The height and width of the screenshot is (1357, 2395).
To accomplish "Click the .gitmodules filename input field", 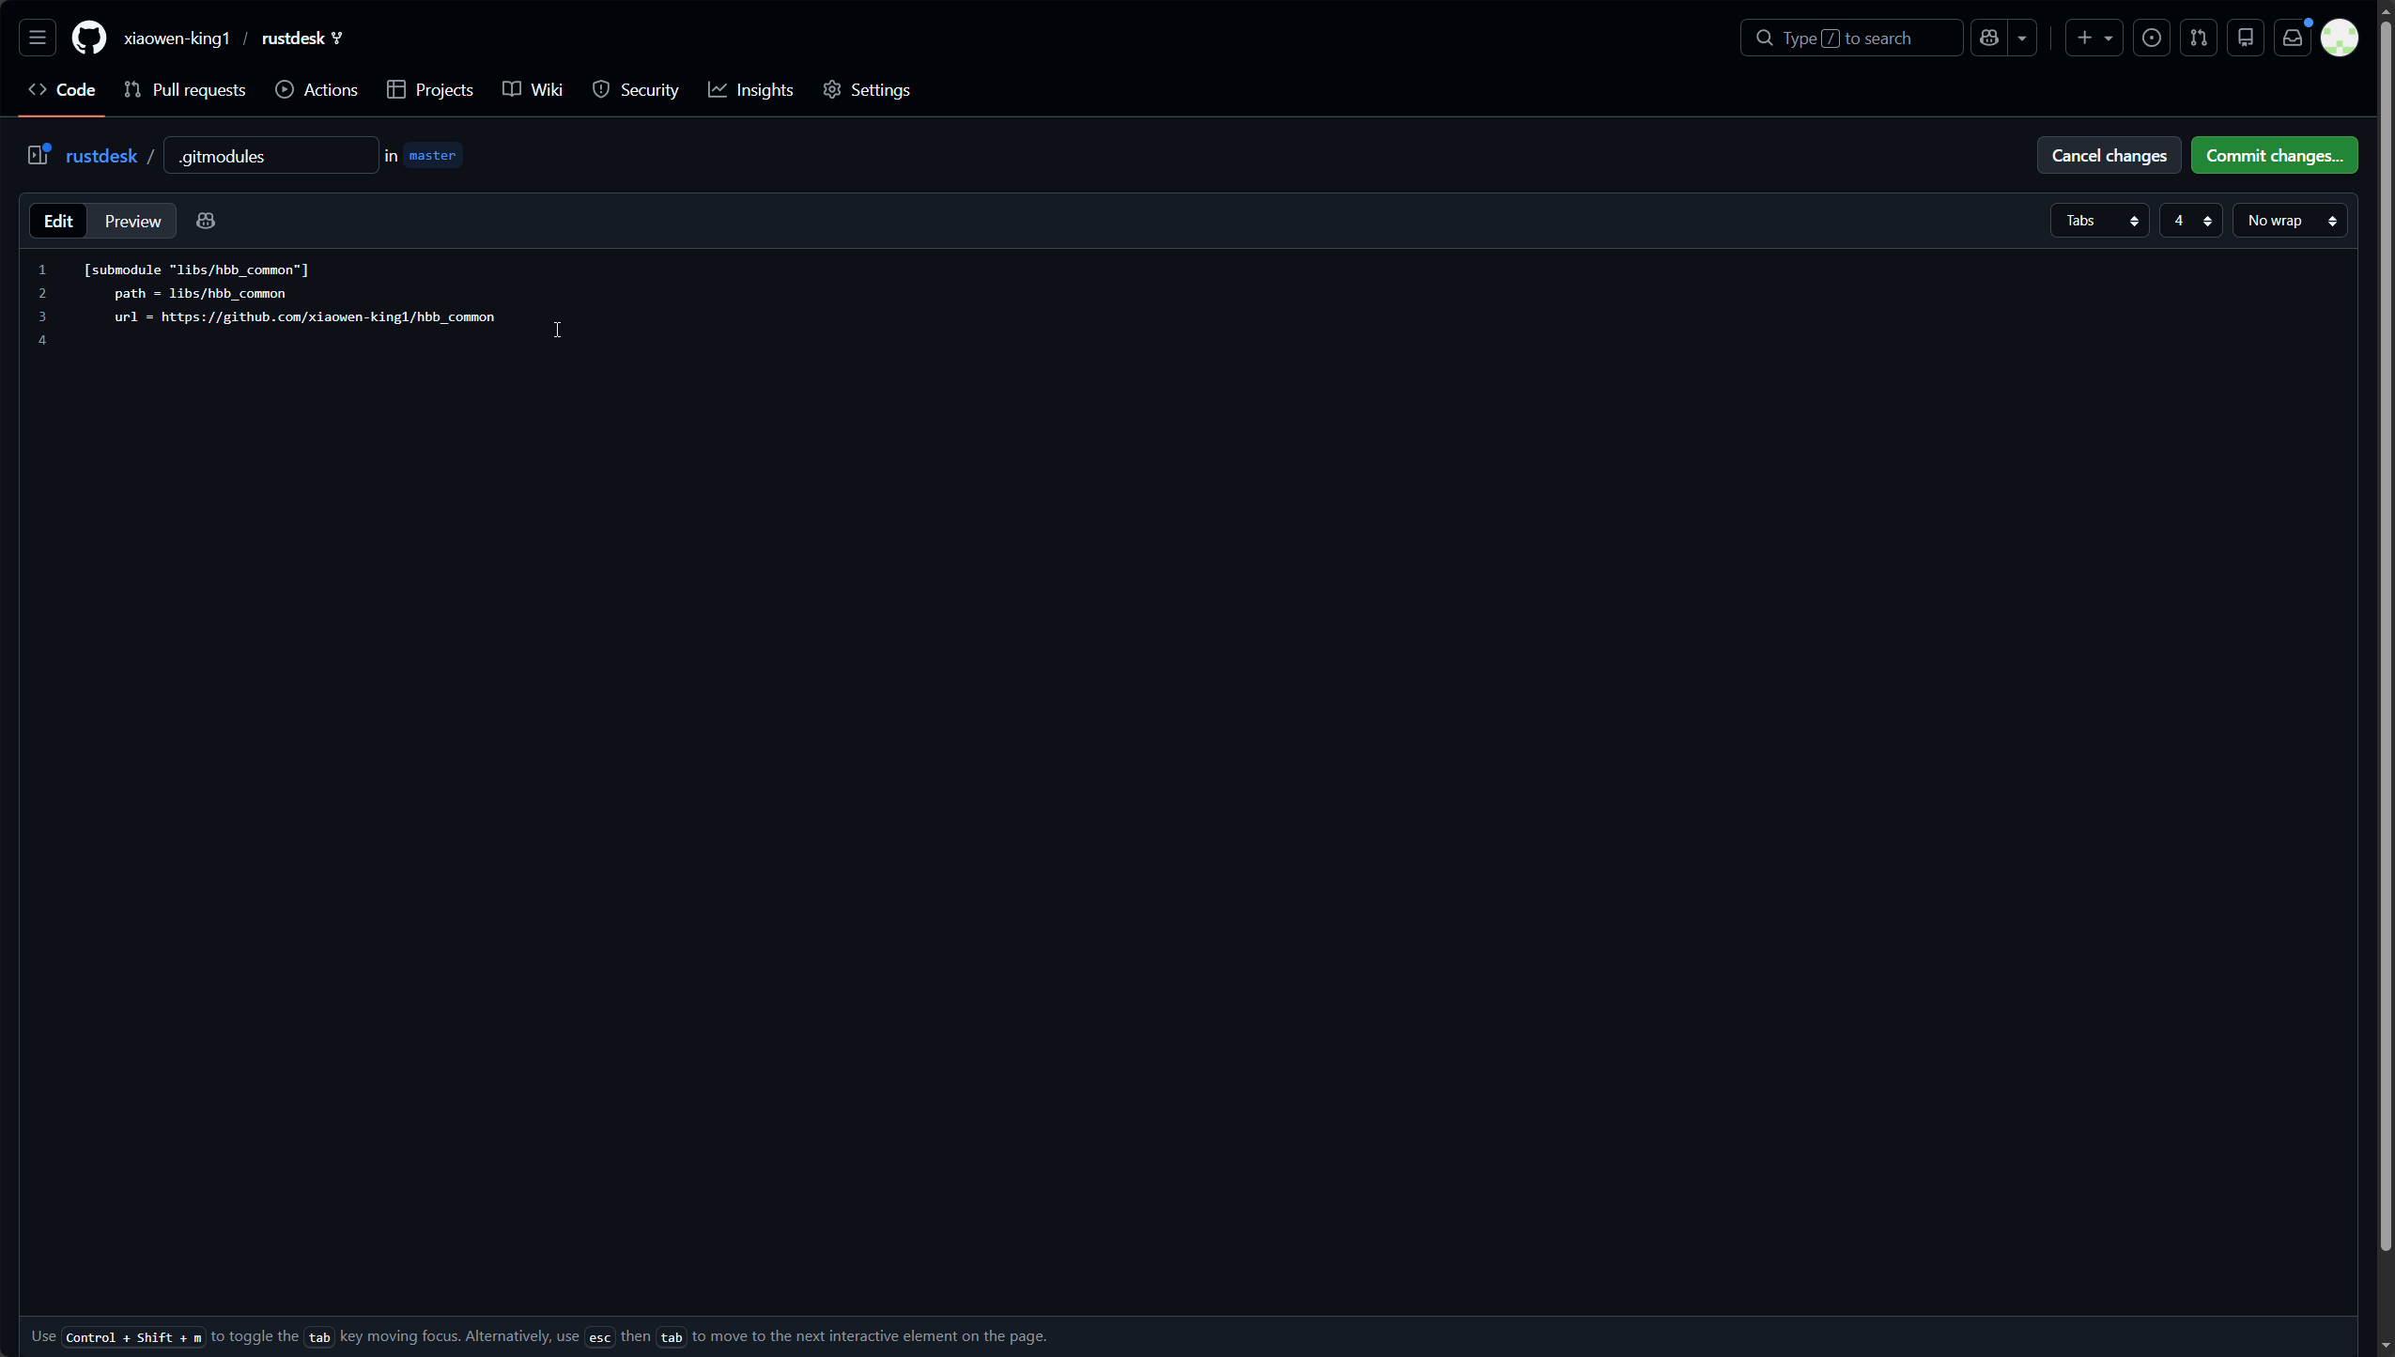I will pyautogui.click(x=270, y=156).
